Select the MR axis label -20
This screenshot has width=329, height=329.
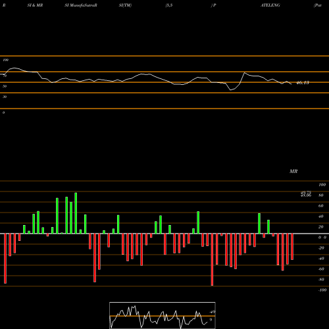321,248
